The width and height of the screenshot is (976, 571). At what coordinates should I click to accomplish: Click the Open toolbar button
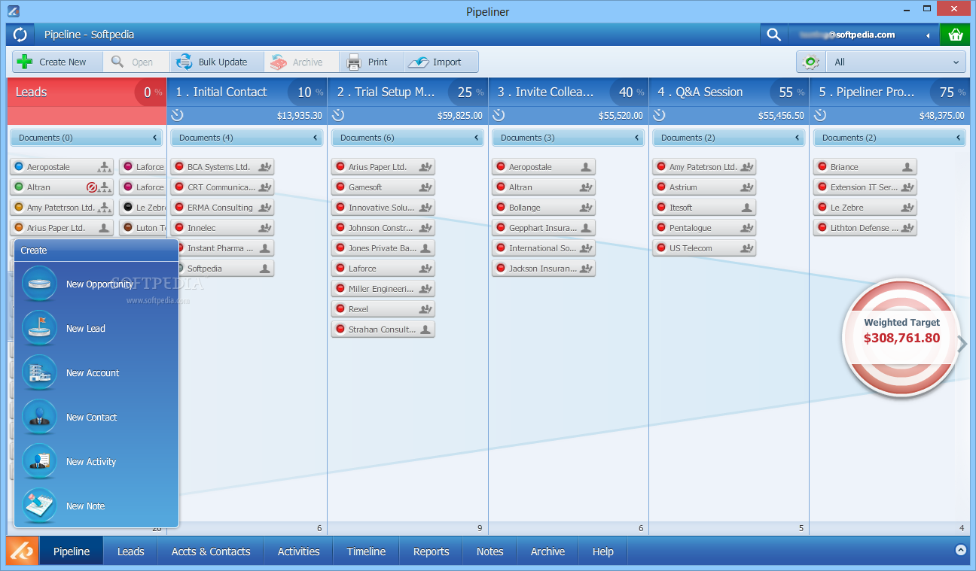136,62
